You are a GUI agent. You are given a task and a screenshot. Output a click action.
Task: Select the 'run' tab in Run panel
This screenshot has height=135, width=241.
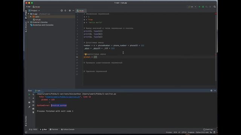click(x=38, y=91)
